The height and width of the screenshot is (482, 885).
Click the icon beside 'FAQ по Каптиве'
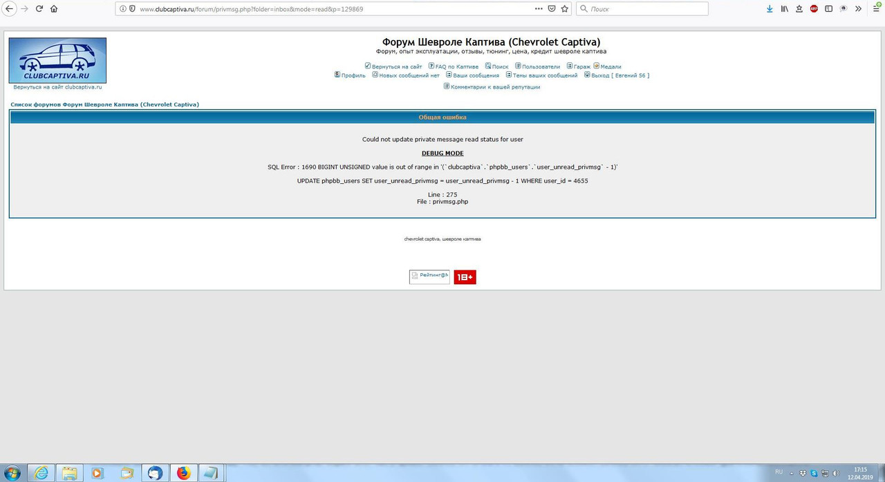coord(431,66)
